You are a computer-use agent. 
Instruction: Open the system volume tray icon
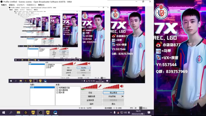click(125, 113)
